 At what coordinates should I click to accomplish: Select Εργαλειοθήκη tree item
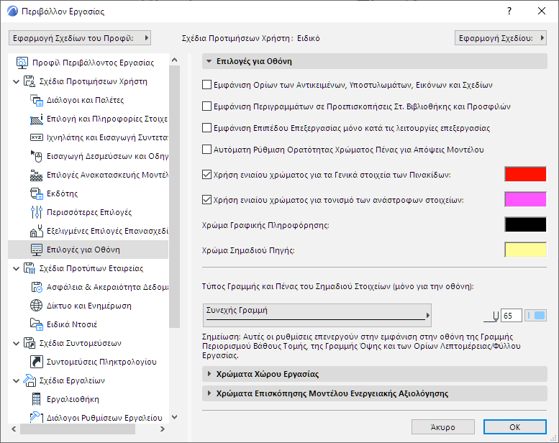[x=73, y=399]
